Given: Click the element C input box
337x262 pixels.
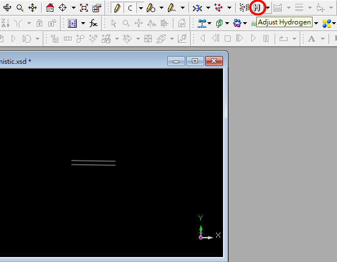Looking at the screenshot, I should click(x=130, y=8).
